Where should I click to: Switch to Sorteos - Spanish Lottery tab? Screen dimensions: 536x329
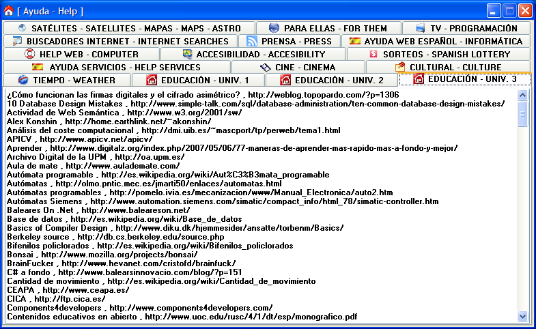coord(439,54)
